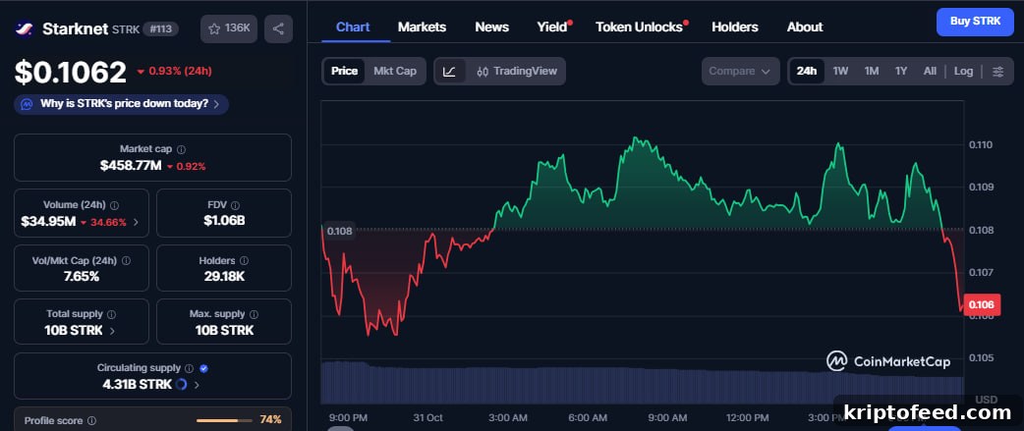
Task: Click the $0.1062 price text
Action: click(71, 72)
